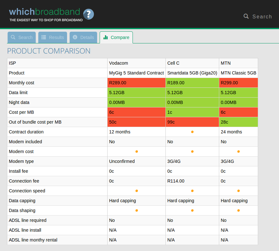The image size is (279, 251).
Task: Click the Search text in the top header
Action: click(262, 16)
